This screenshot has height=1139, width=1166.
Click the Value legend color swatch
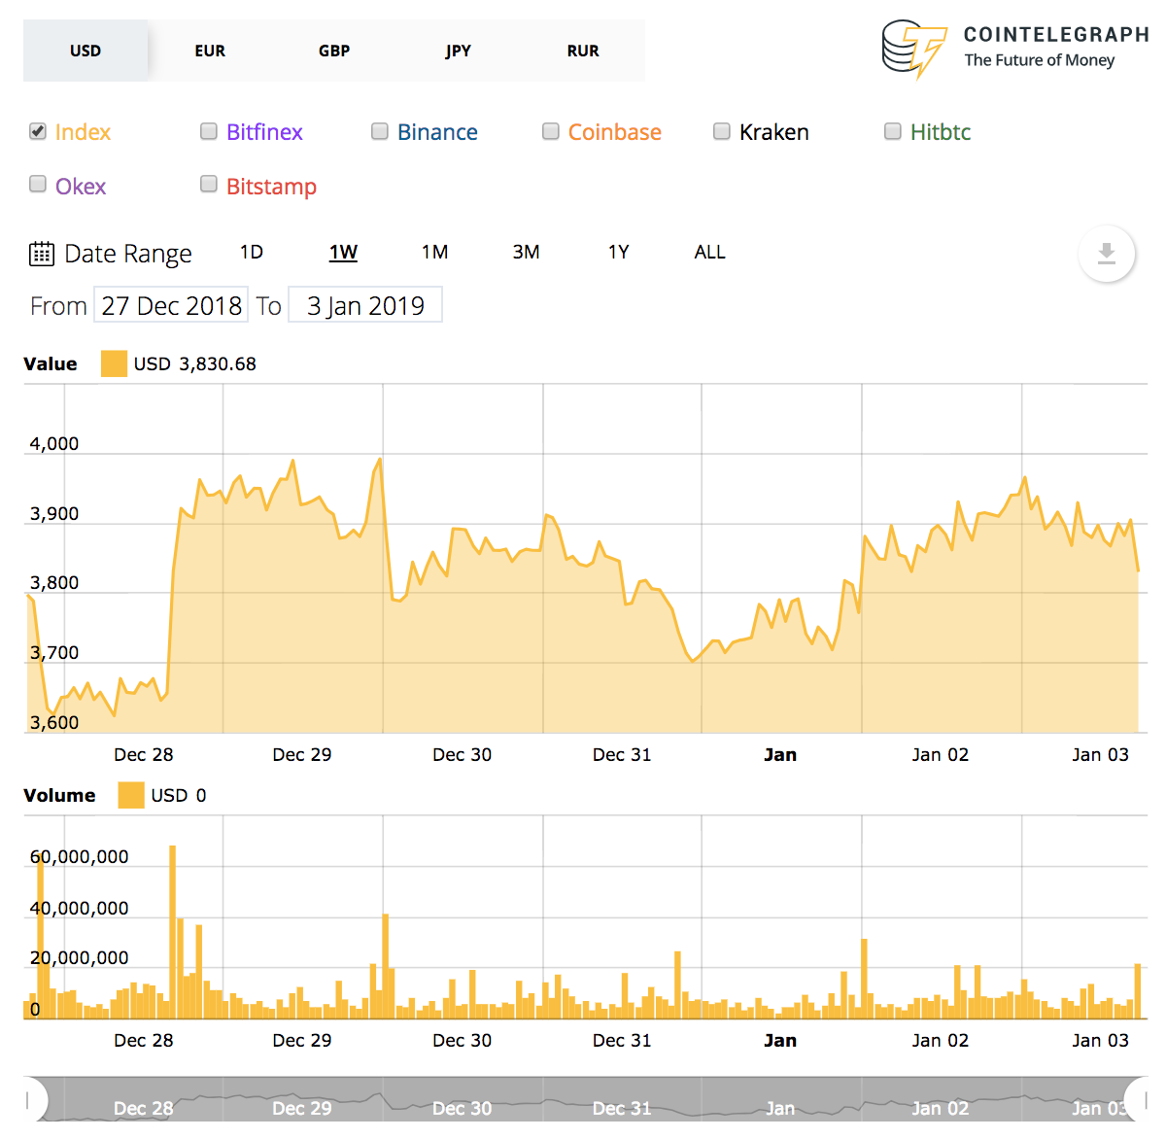click(x=114, y=363)
